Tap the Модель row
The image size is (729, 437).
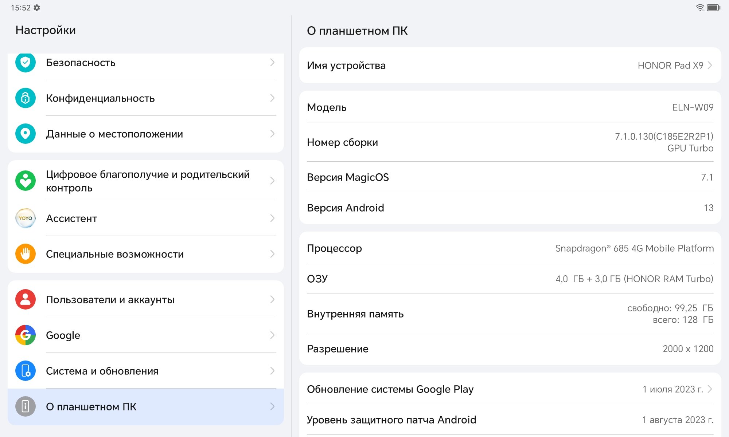click(x=510, y=107)
